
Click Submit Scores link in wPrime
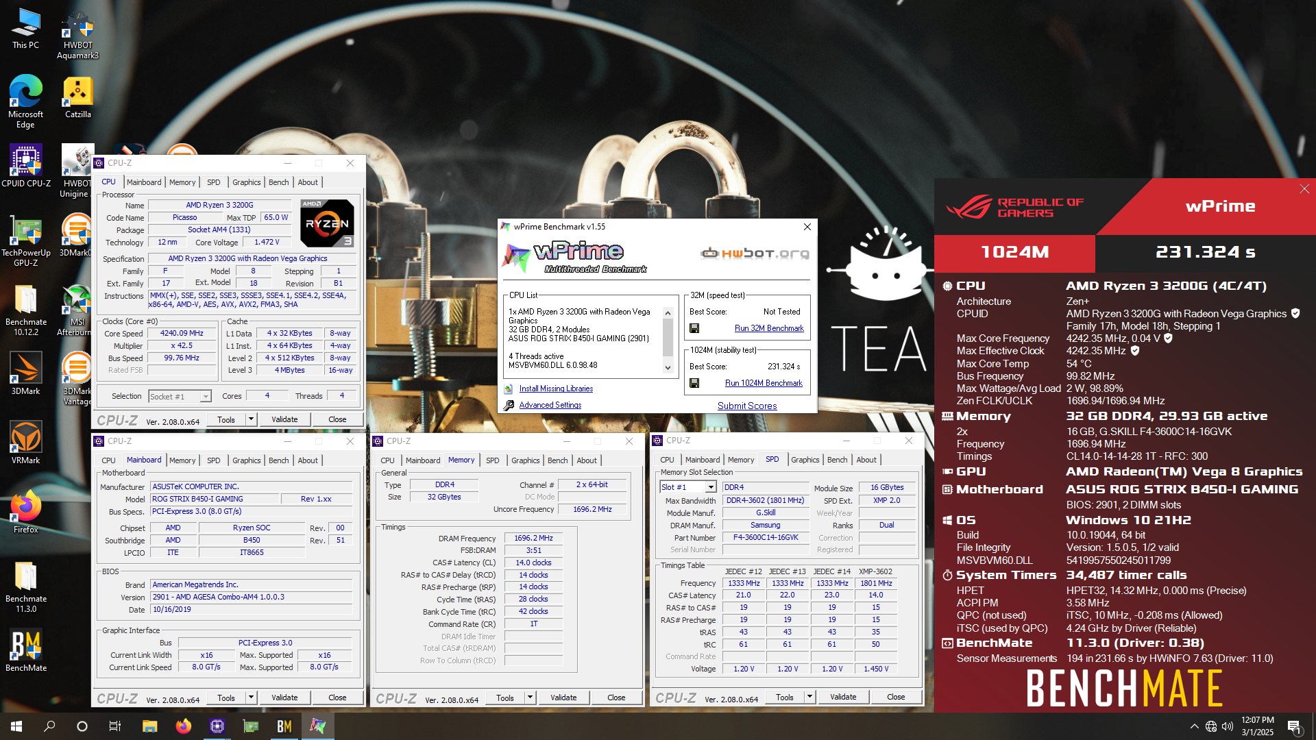coord(747,406)
